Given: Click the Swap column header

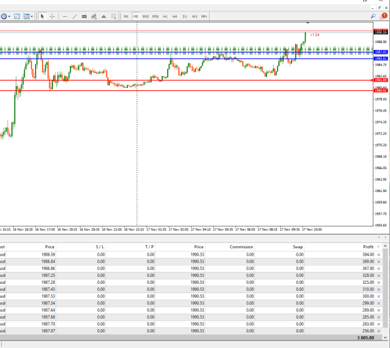Looking at the screenshot, I should 298,247.
